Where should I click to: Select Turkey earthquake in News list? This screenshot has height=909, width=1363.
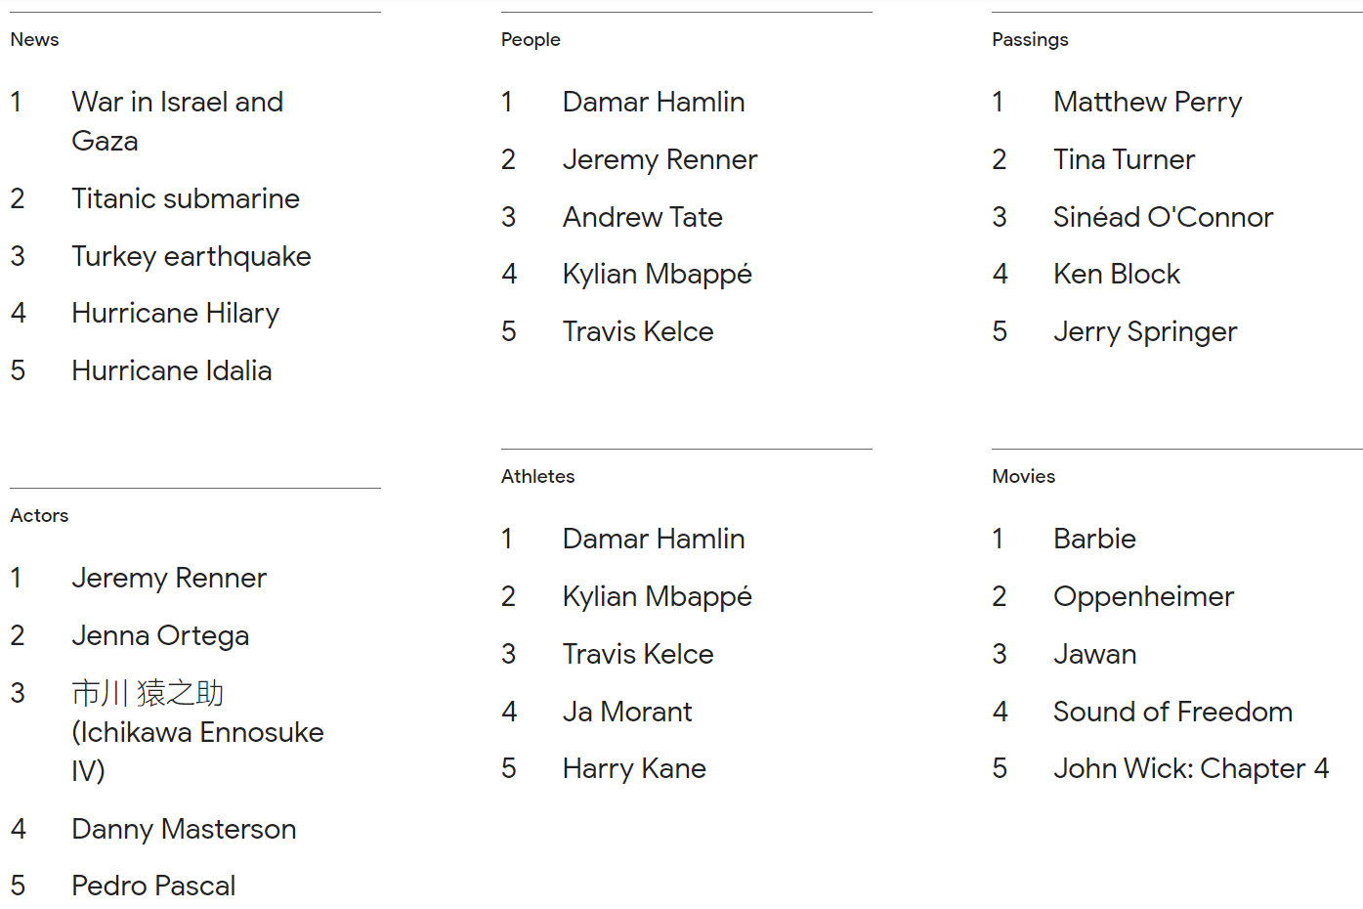[x=192, y=256]
